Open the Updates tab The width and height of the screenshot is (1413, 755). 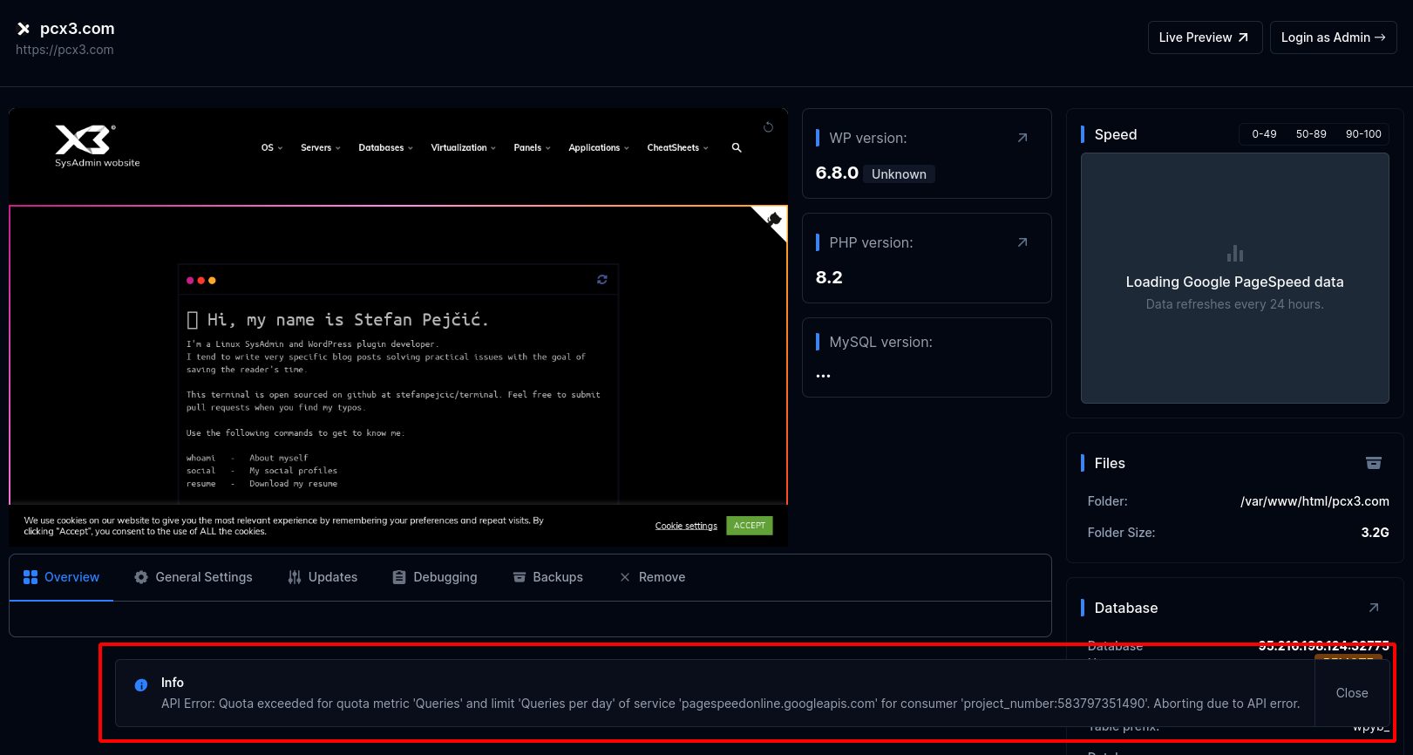(x=323, y=577)
